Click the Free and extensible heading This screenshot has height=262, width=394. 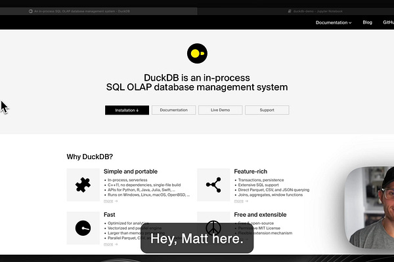260,215
